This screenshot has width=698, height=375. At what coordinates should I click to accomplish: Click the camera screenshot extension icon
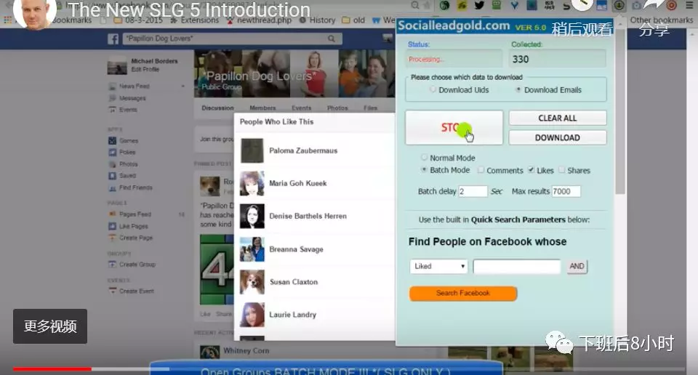pyautogui.click(x=637, y=5)
